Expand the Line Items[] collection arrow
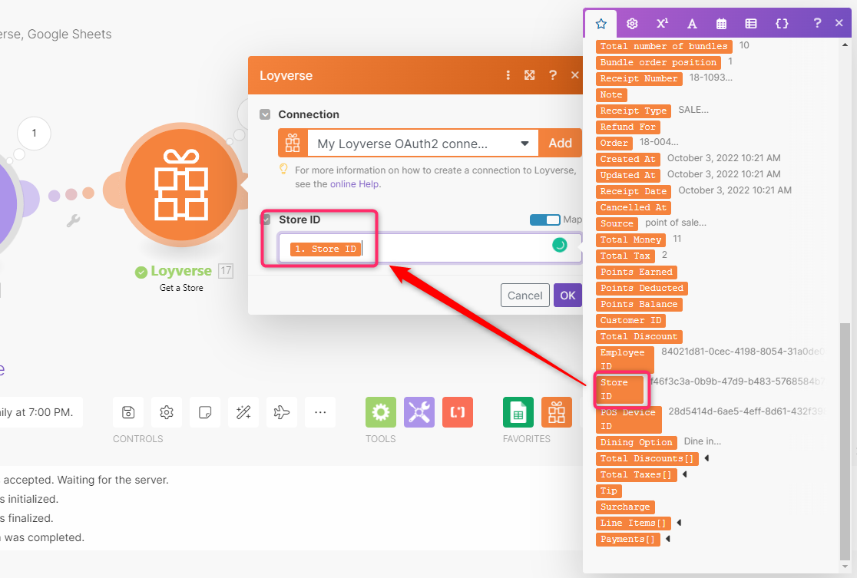Screen dimensions: 857x578 pyautogui.click(x=679, y=523)
